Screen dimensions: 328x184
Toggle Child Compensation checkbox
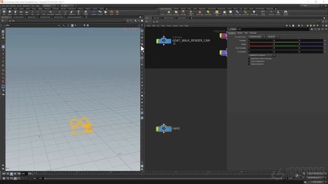pos(249,61)
